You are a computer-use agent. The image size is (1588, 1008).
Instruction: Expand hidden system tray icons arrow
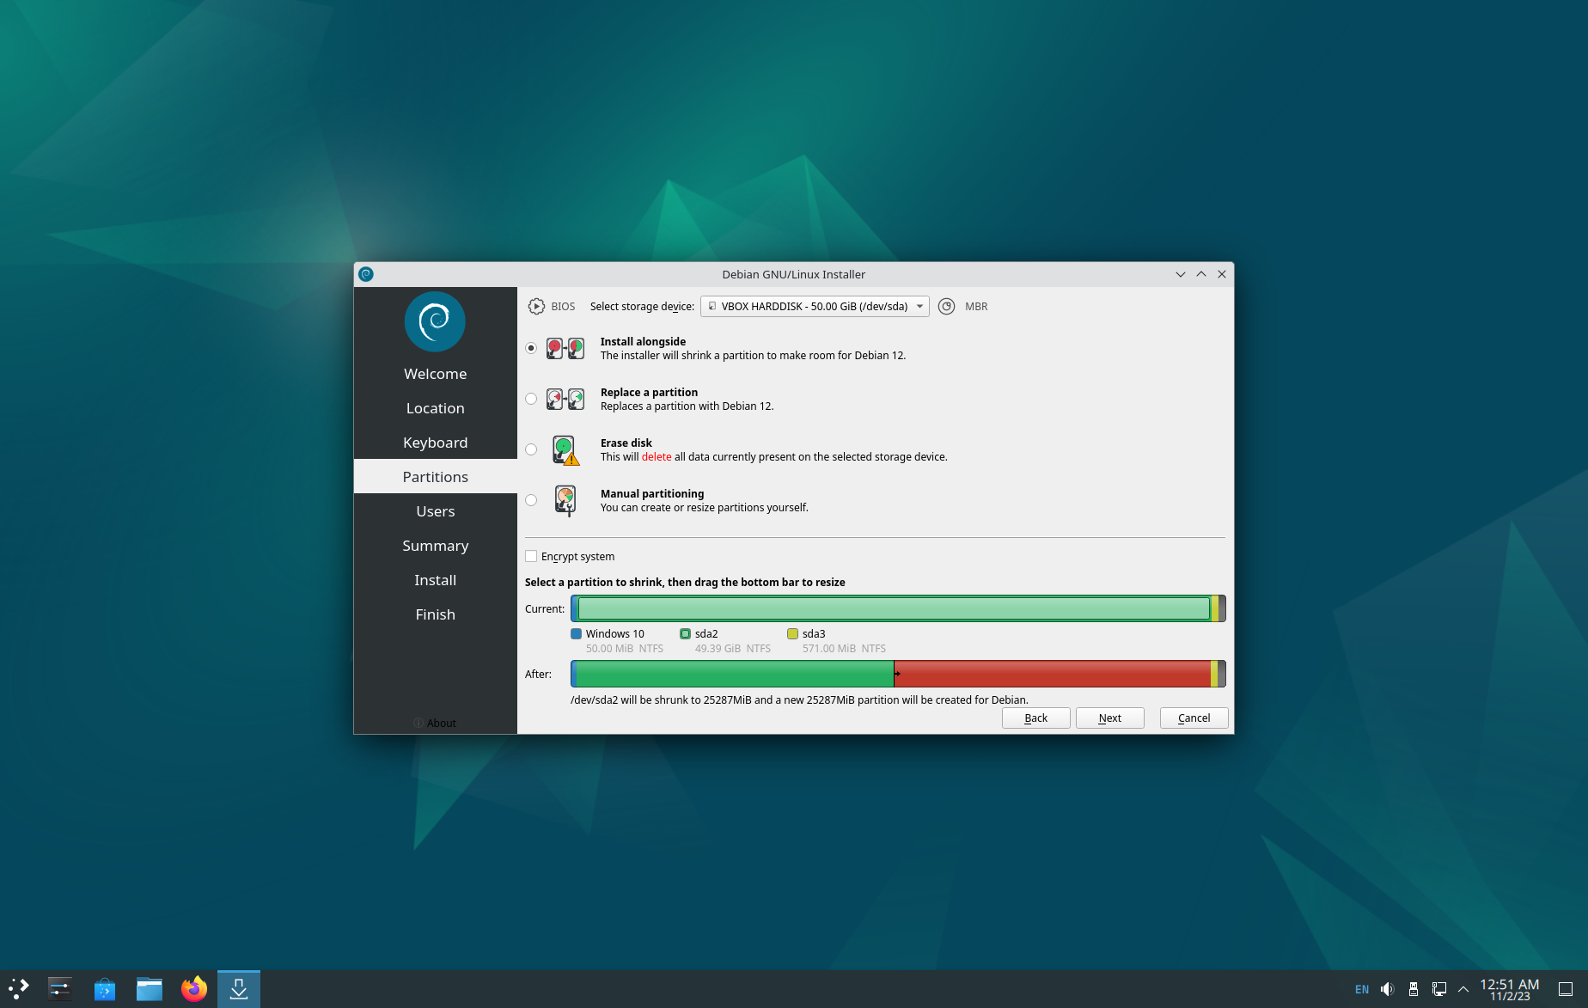(1463, 989)
